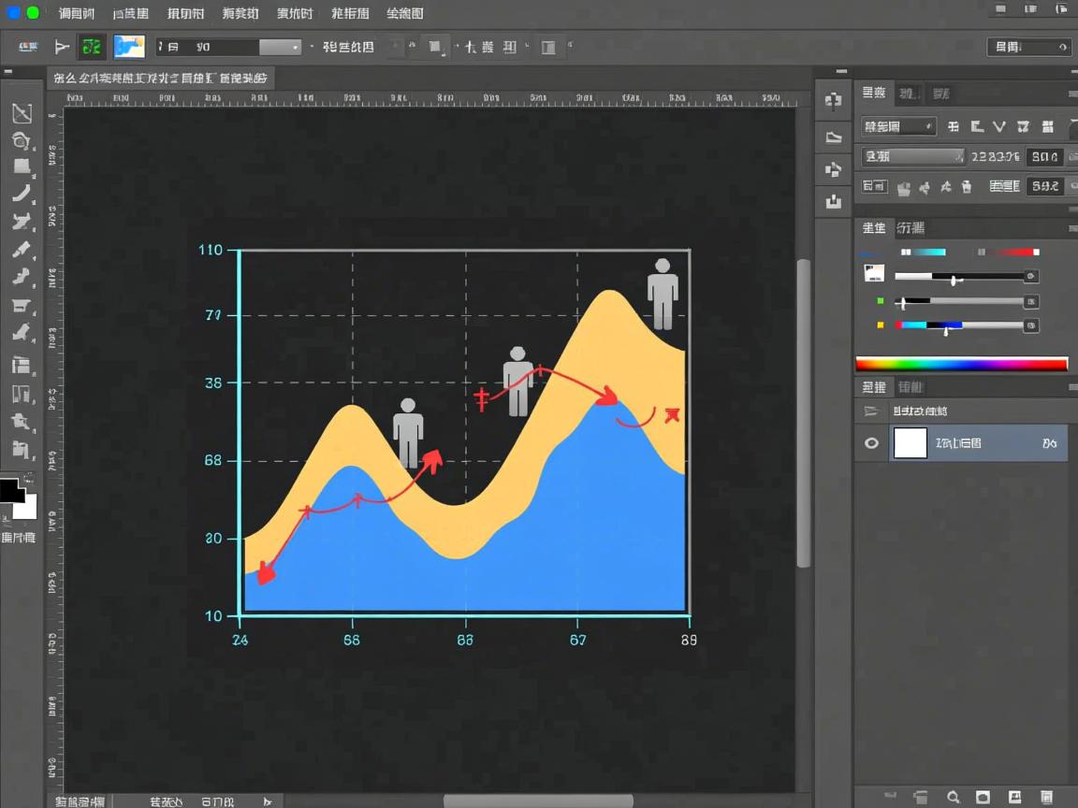Select the topmost tool in the left toolbar
This screenshot has height=808, width=1078.
click(22, 114)
